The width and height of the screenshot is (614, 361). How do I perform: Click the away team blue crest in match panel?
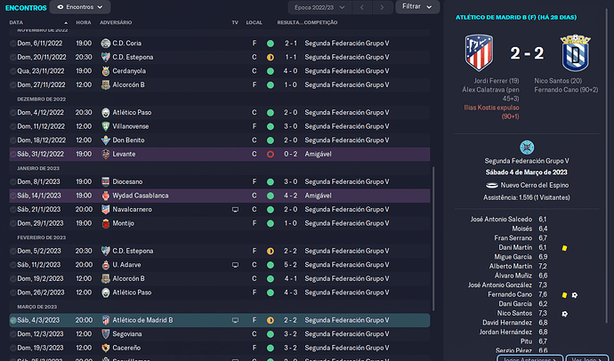point(575,52)
